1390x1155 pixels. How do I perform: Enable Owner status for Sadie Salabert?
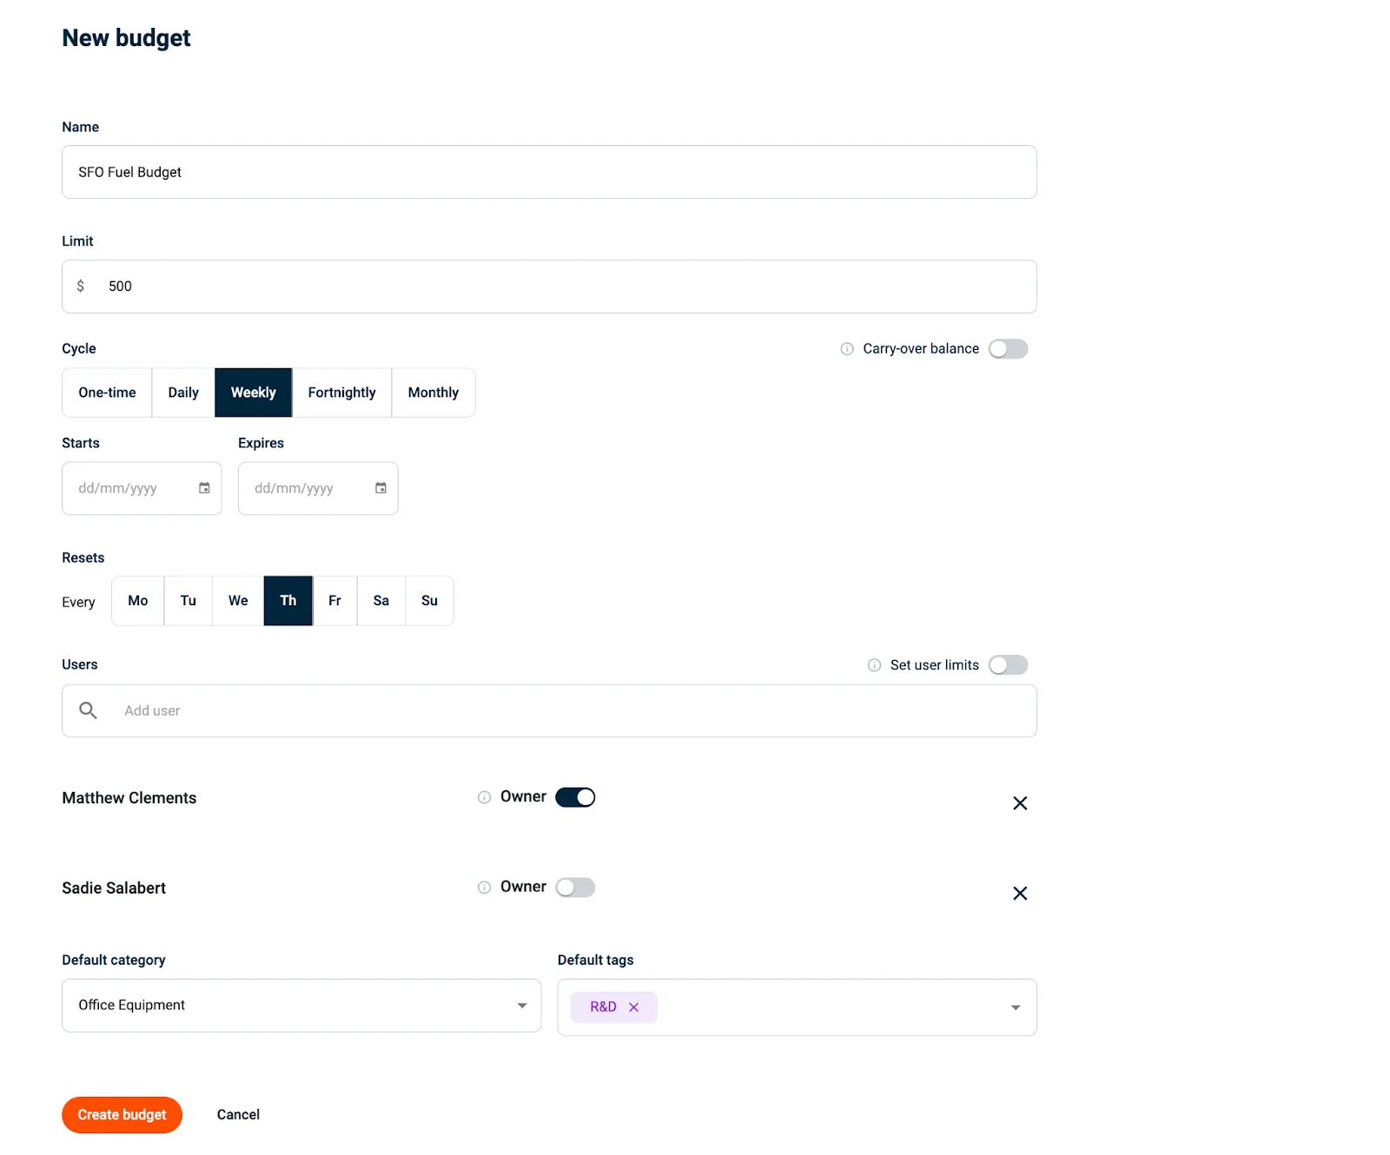[x=575, y=887]
